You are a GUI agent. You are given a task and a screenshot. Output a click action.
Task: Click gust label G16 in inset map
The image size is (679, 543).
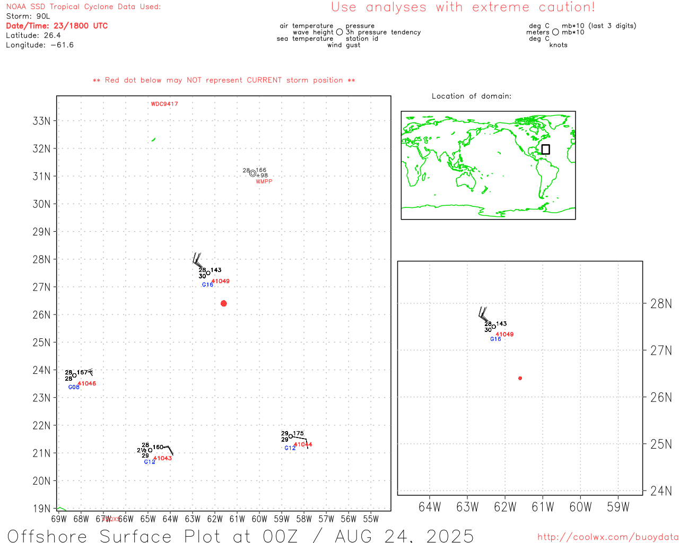495,339
